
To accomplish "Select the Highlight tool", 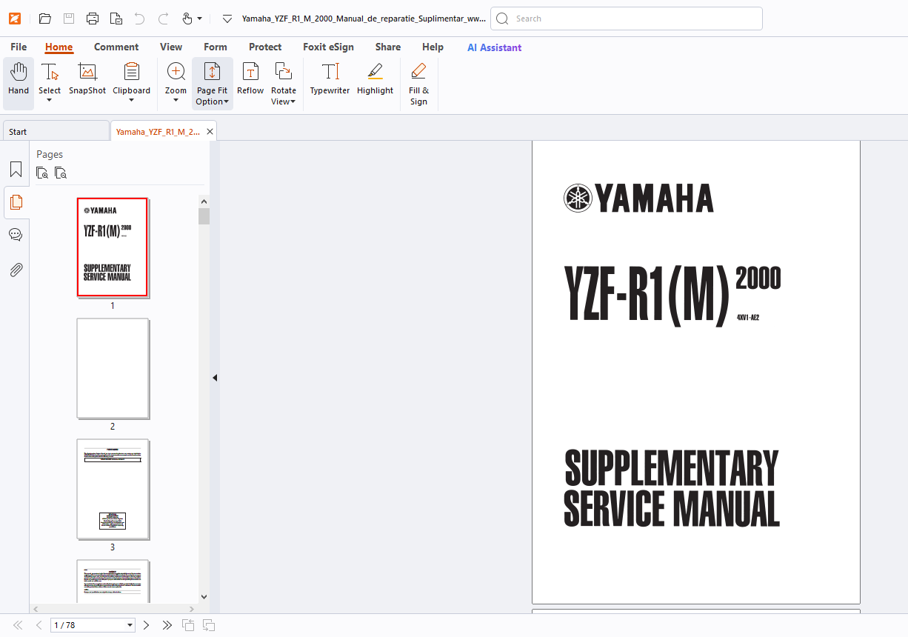I will (375, 79).
